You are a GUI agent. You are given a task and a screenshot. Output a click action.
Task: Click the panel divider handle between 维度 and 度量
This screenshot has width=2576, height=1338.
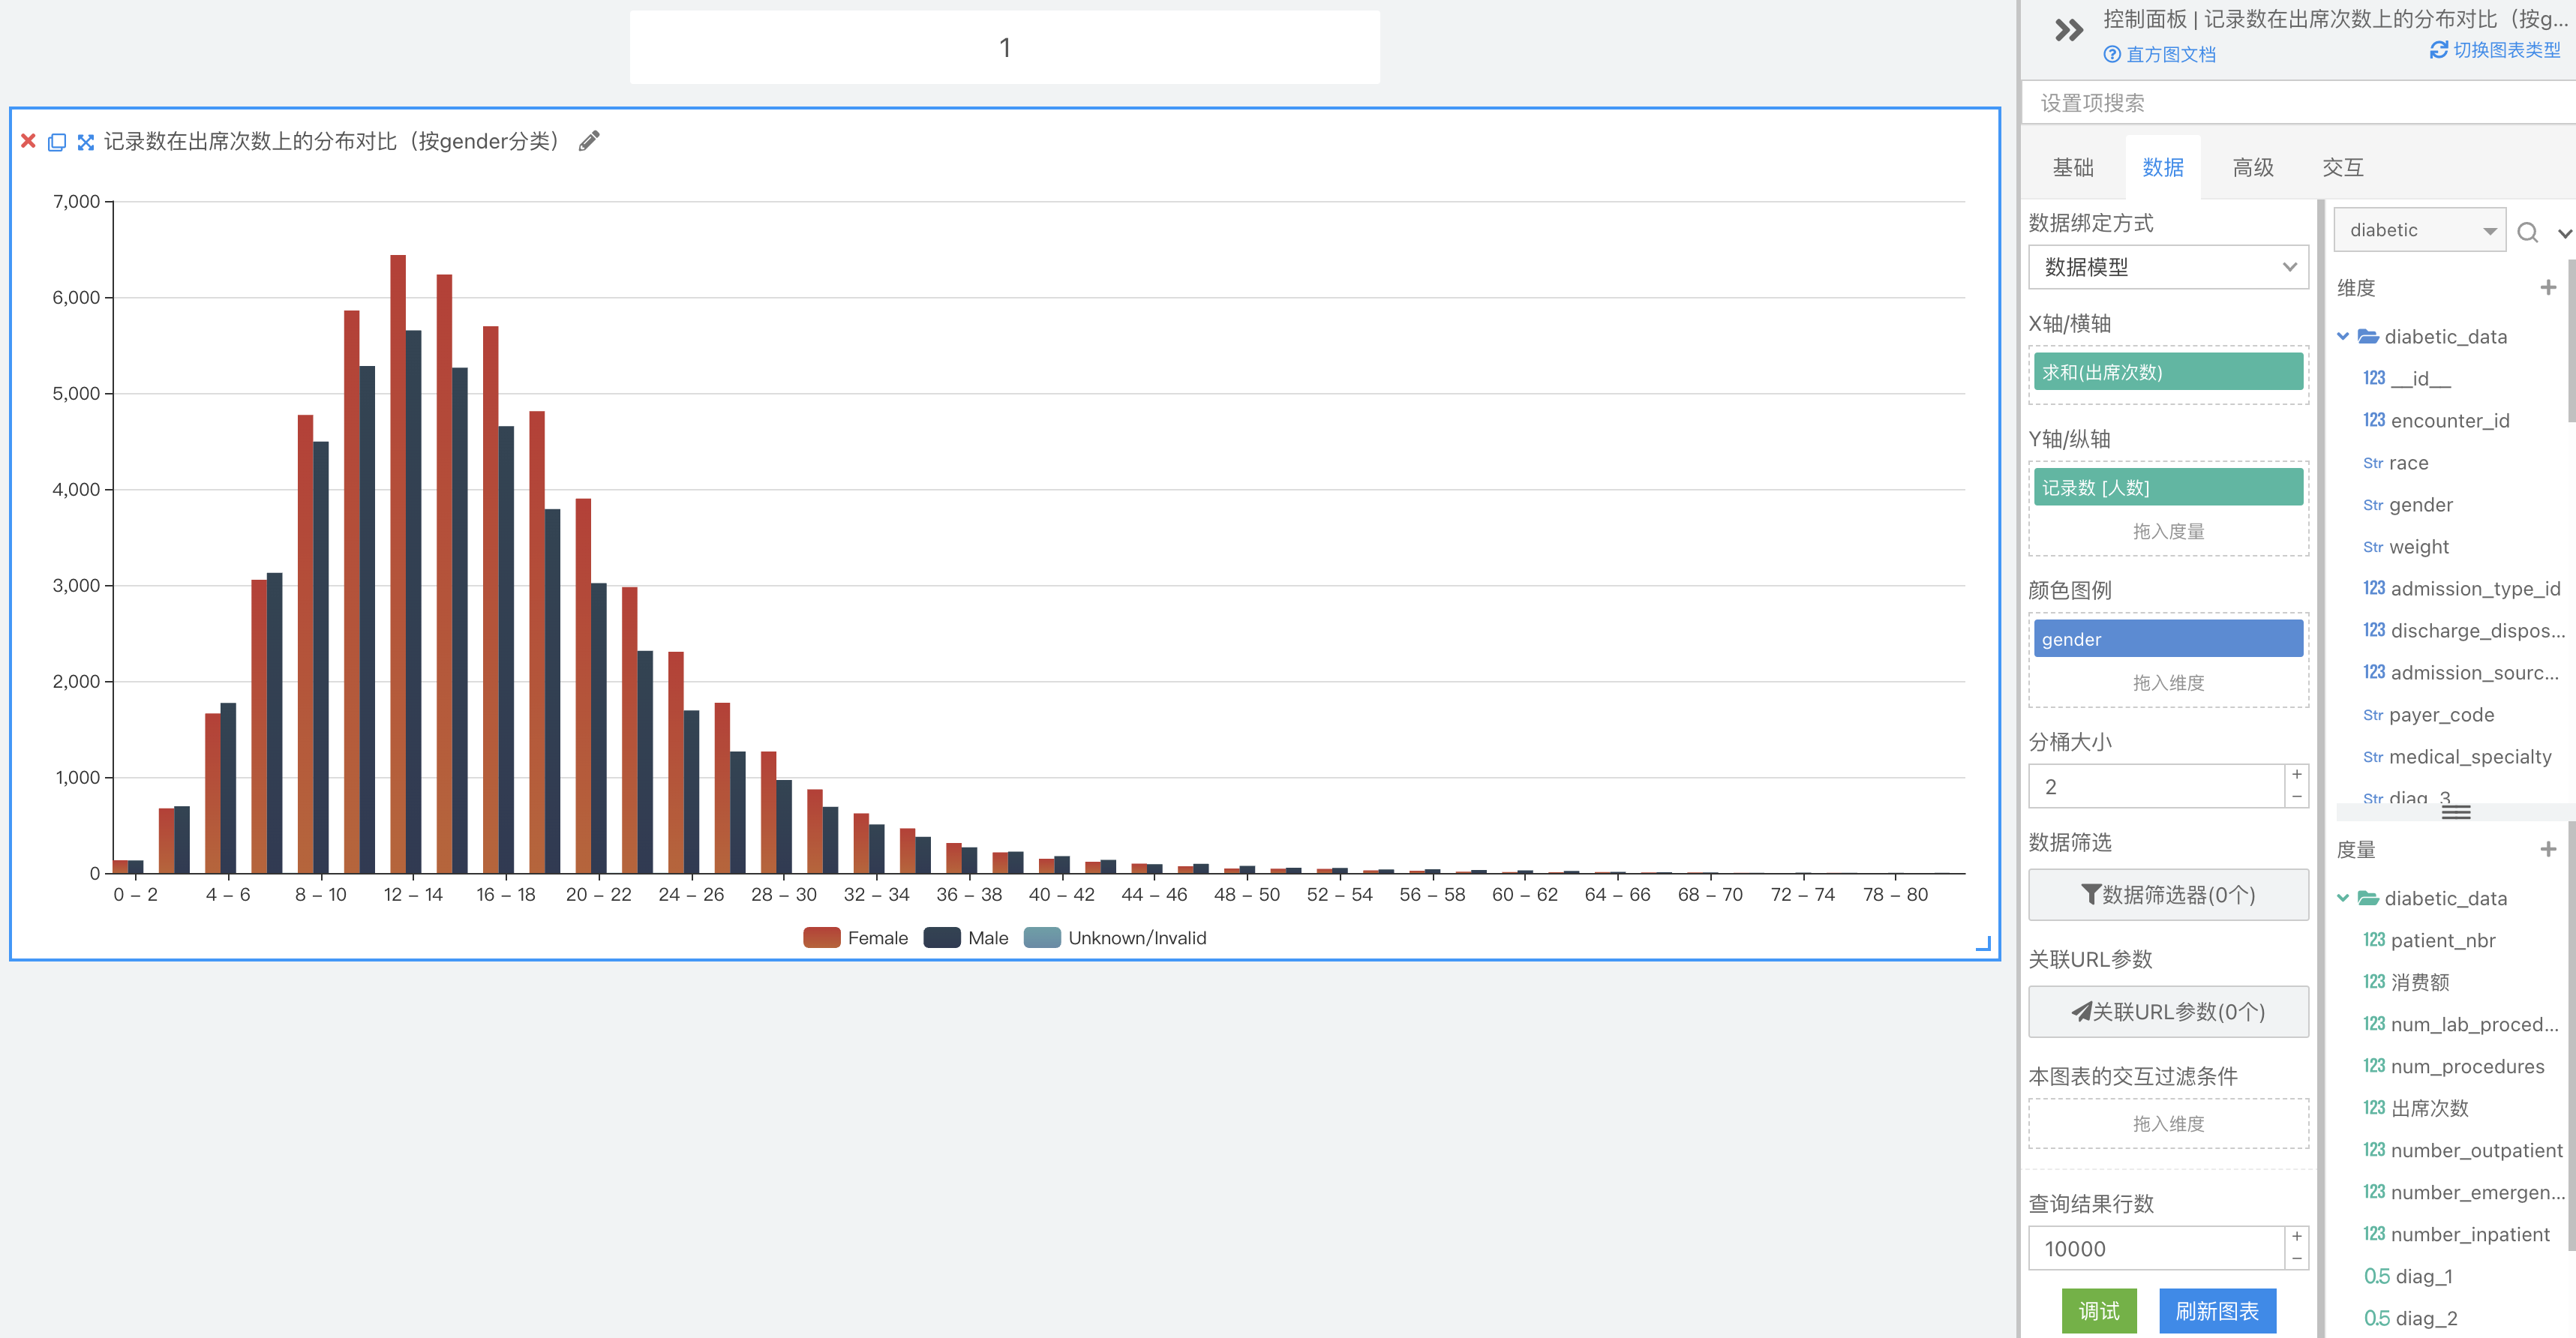click(2455, 812)
